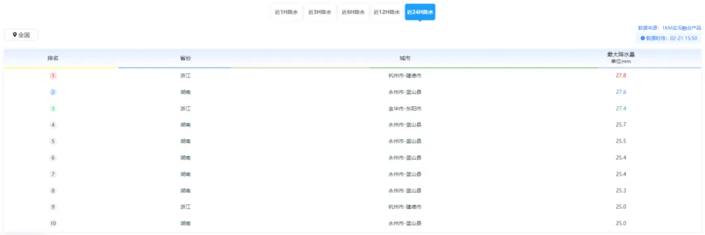Click the 省份 column header
The height and width of the screenshot is (235, 705).
pos(185,59)
